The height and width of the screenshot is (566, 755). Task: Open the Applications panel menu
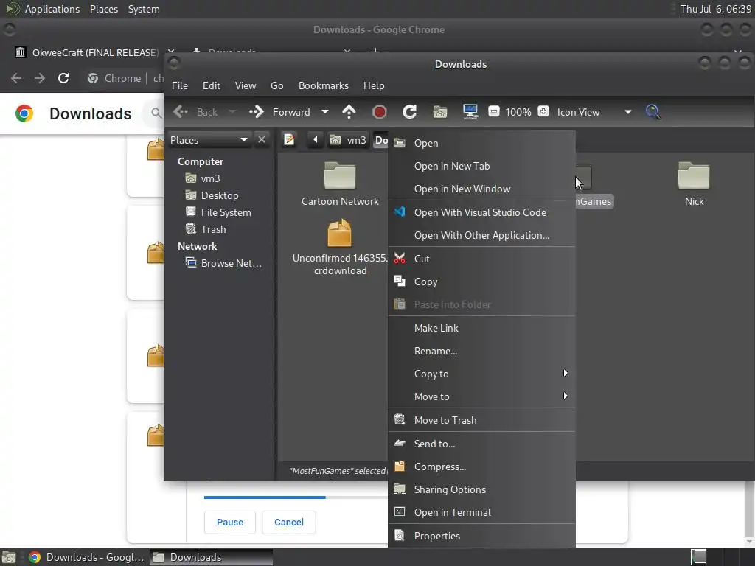pos(52,9)
